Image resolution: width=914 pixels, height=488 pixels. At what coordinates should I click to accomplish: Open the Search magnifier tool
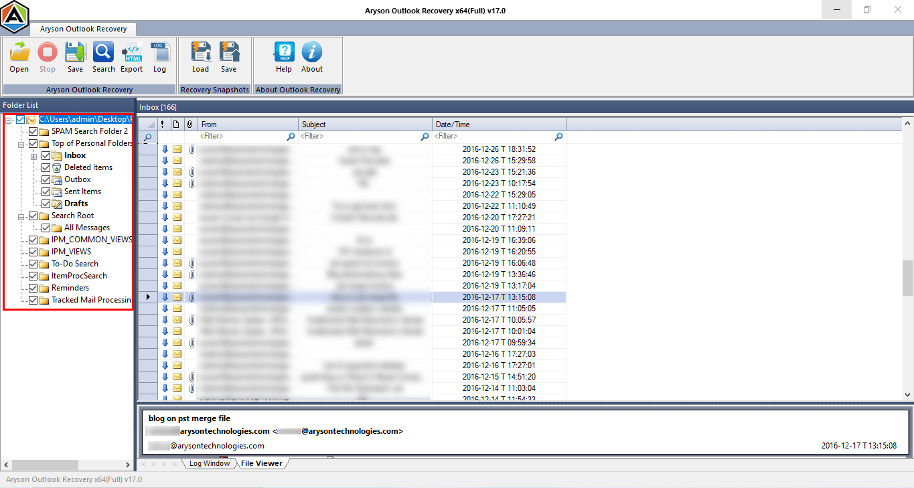click(x=104, y=52)
